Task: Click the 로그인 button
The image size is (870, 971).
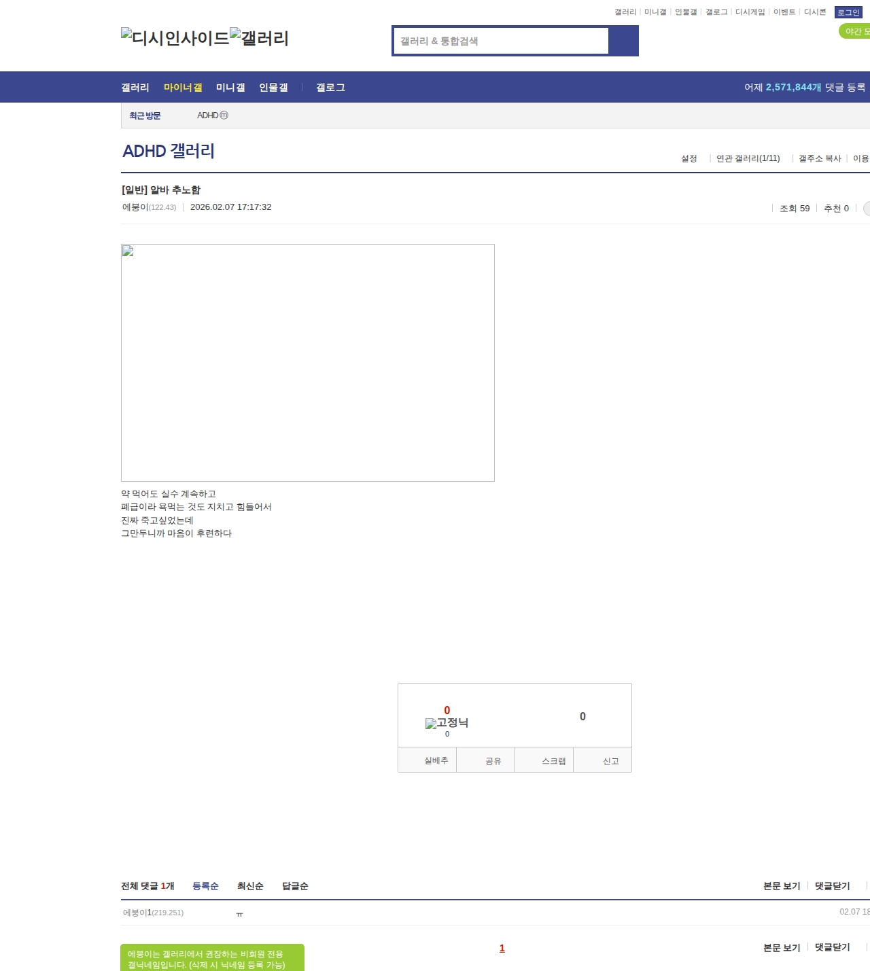Action: click(x=848, y=12)
